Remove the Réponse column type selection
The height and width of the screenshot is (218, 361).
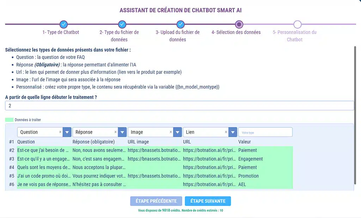tap(116, 132)
